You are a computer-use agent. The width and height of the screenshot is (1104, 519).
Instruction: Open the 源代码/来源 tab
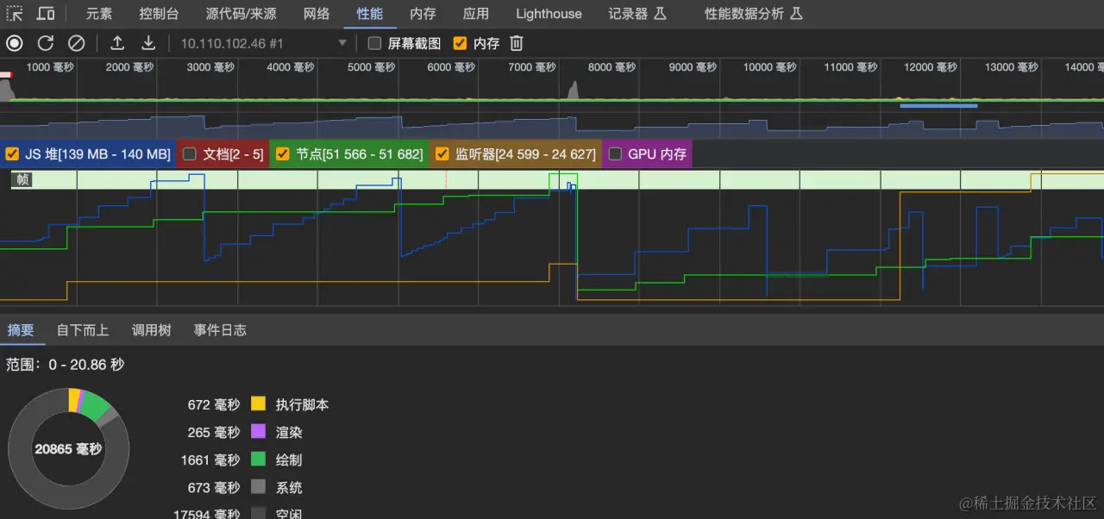tap(241, 14)
